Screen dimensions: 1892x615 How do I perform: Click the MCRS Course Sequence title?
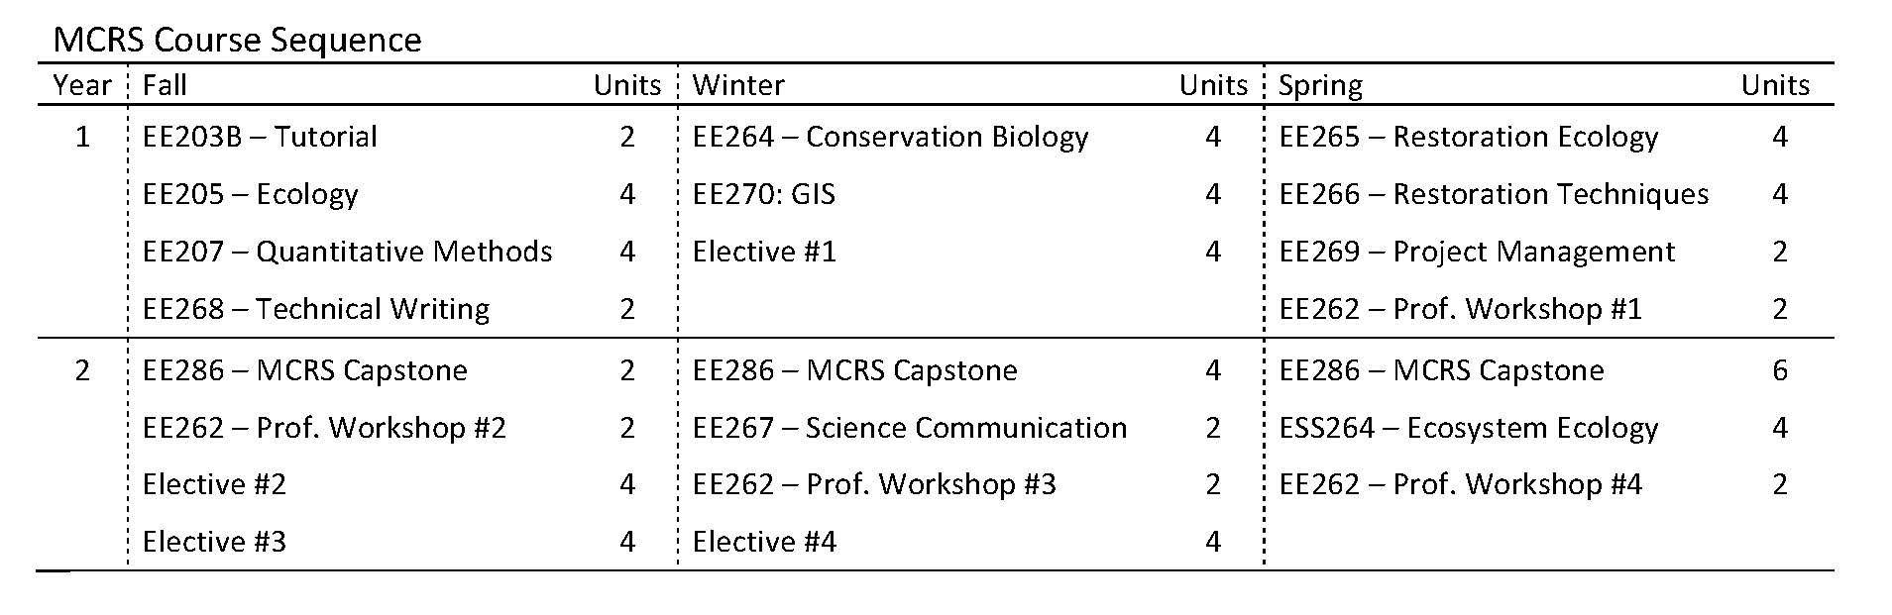[237, 40]
